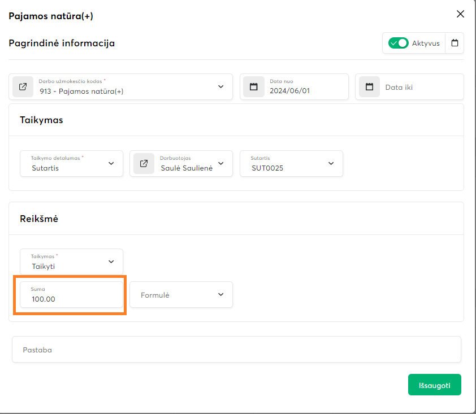This screenshot has height=414, width=476.
Task: Click the calendar icon beside Aktyvus
Action: click(455, 43)
